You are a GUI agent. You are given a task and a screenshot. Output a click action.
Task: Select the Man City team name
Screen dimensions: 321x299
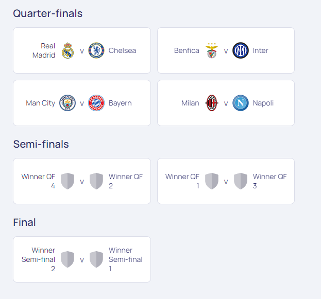pyautogui.click(x=41, y=103)
